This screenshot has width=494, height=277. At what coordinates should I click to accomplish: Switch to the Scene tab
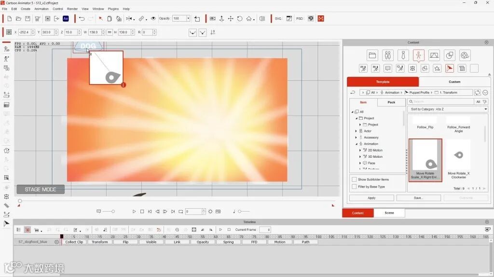[x=389, y=213]
